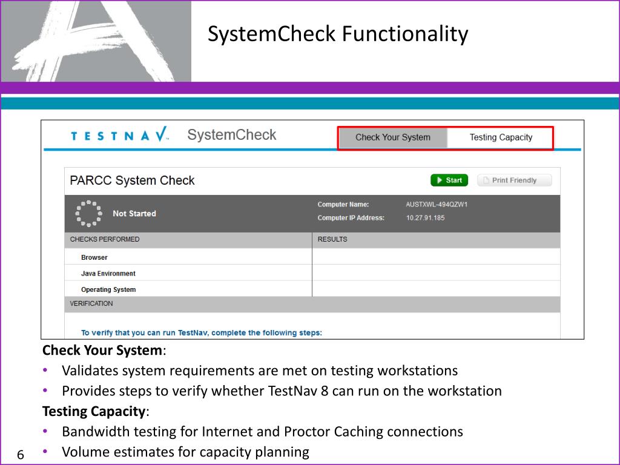Click the play arrow on Start button
Screen dimensions: 620x465
click(x=440, y=180)
